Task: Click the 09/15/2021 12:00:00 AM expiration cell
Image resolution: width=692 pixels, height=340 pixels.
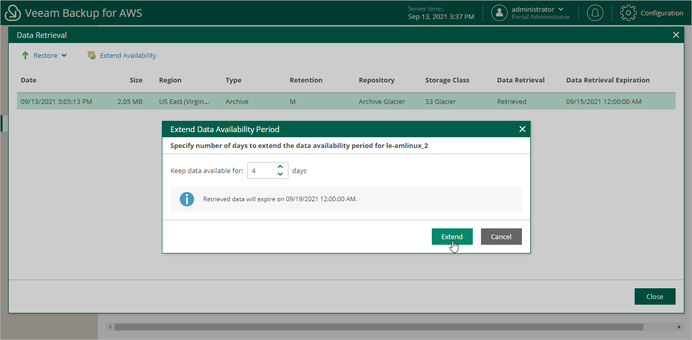Action: [604, 101]
